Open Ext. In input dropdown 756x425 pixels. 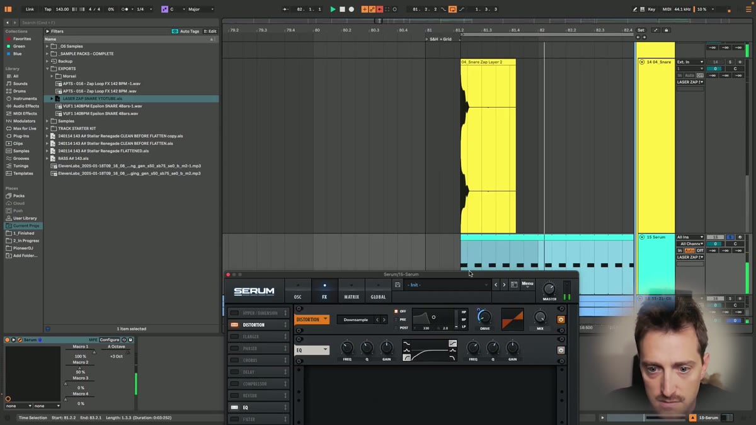coord(690,62)
